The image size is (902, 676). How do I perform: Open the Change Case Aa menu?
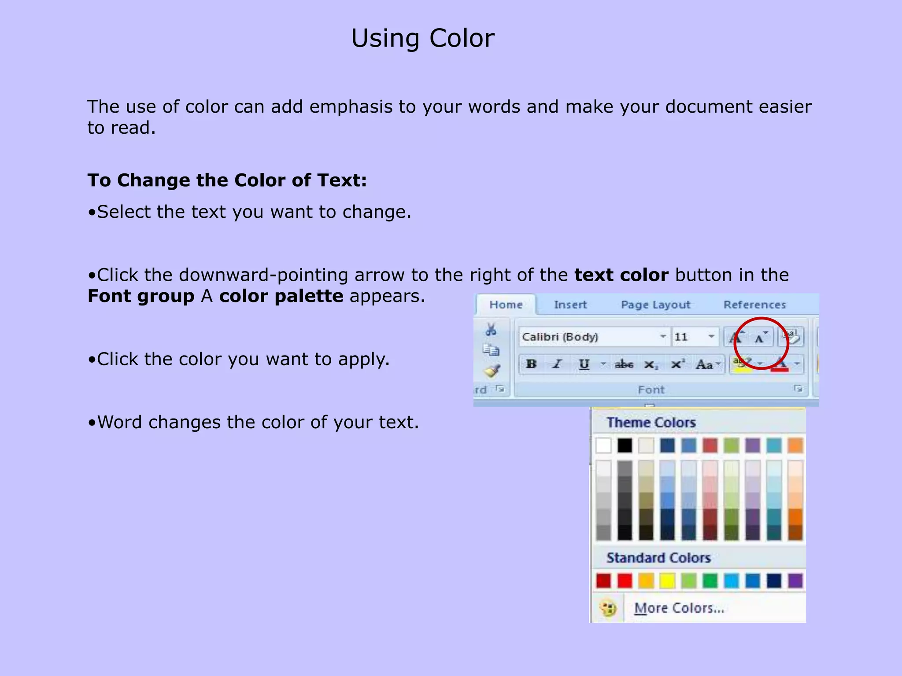point(707,364)
